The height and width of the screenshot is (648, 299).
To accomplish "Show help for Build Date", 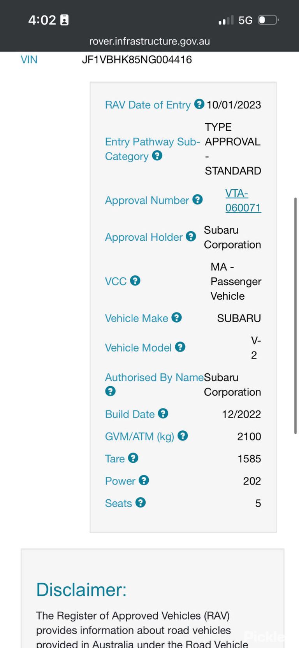I will (163, 414).
